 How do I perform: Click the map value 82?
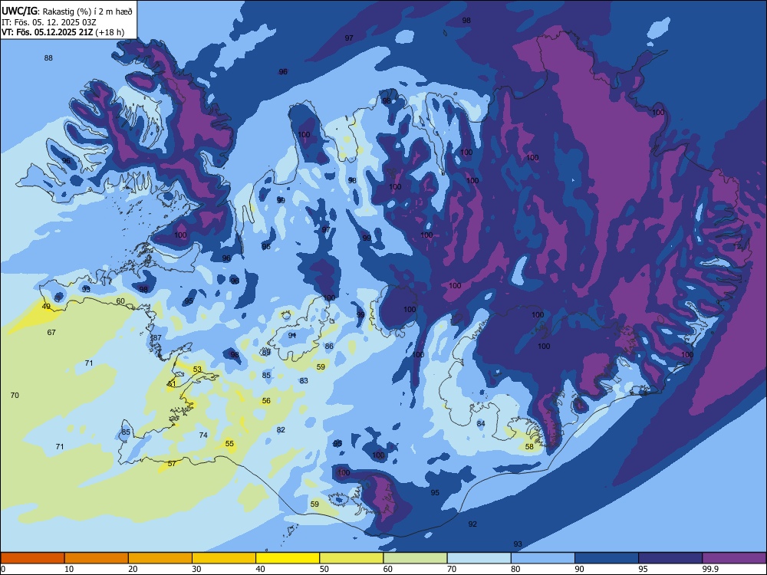pos(281,430)
